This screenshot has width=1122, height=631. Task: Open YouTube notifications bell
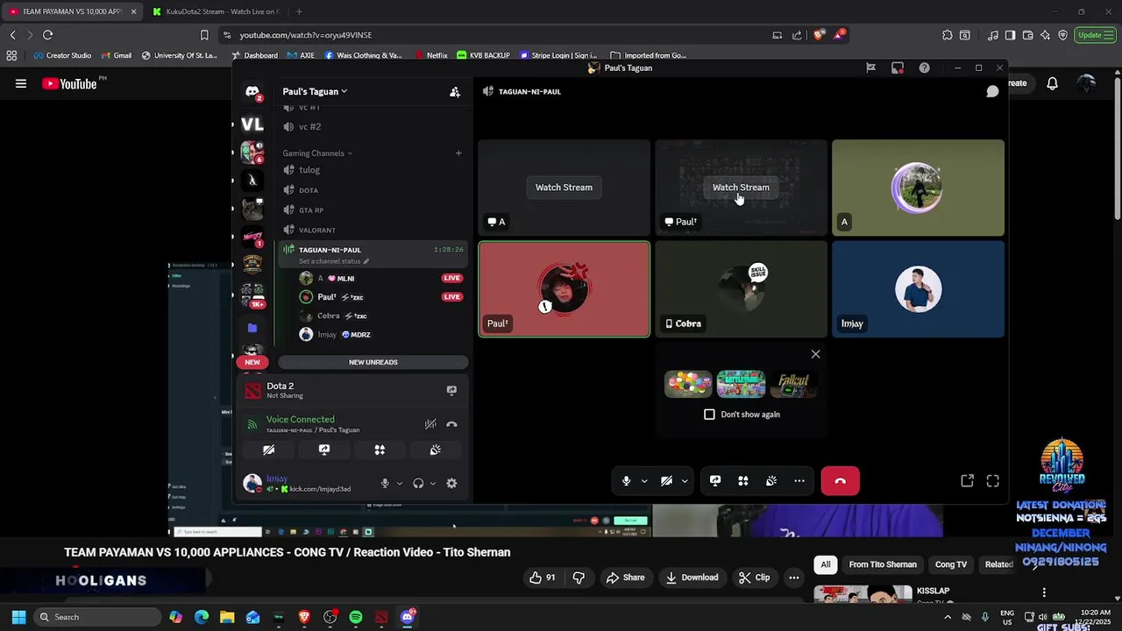pos(1052,83)
